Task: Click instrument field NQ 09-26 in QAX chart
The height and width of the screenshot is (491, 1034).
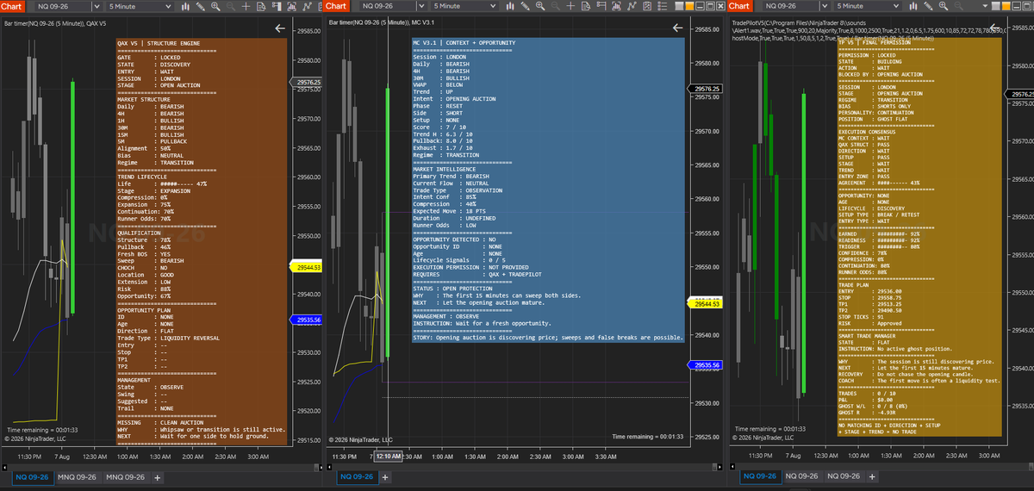Action: click(63, 6)
